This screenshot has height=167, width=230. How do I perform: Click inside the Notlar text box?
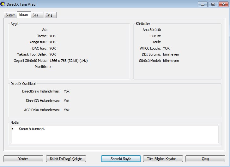[115, 134]
